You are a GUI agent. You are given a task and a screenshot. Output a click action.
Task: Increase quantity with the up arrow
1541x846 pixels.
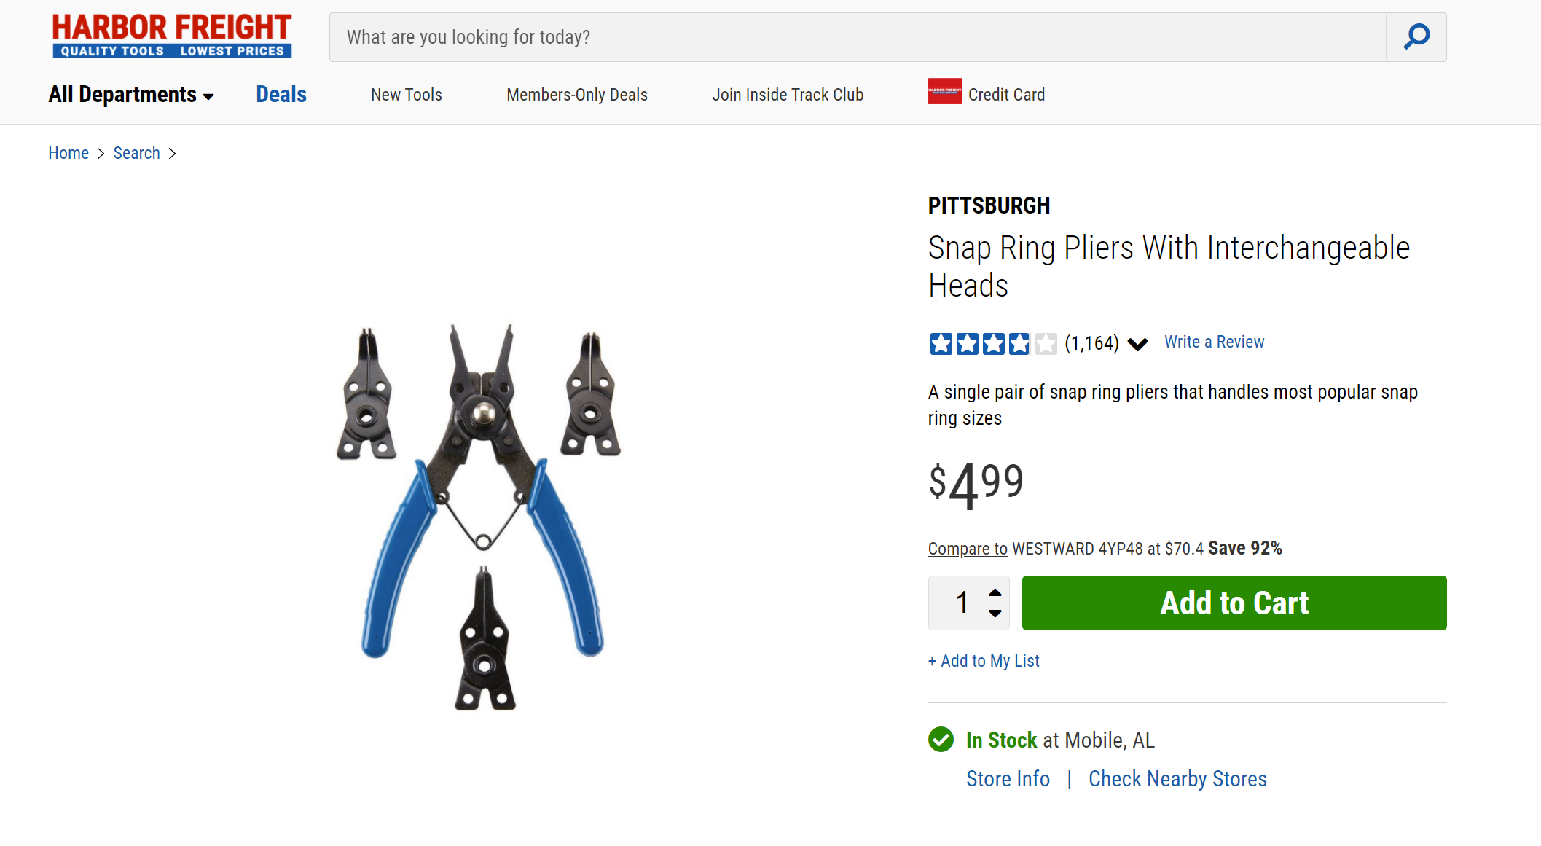(995, 592)
